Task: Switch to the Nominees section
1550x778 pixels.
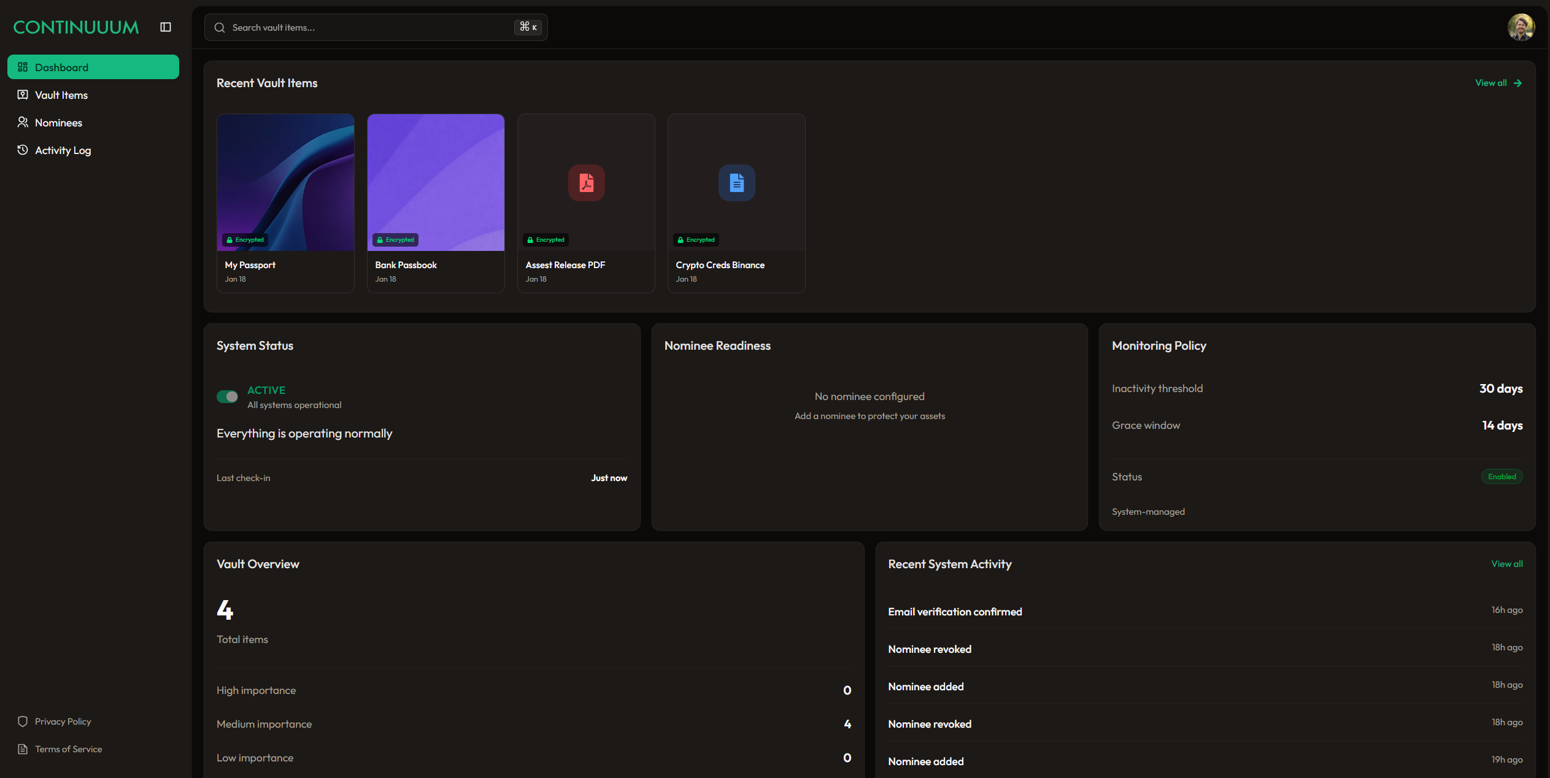Action: pyautogui.click(x=58, y=122)
